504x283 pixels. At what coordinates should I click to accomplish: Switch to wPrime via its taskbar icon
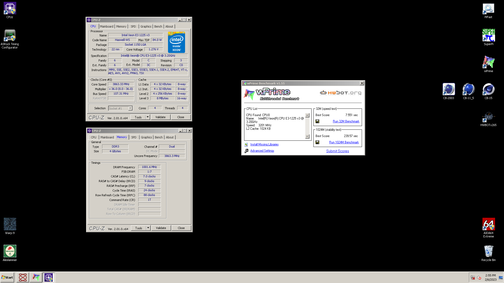pyautogui.click(x=36, y=277)
